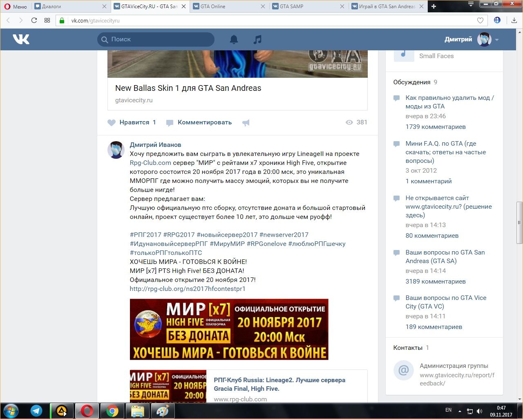Open the Контакты section header
Image resolution: width=523 pixels, height=419 pixels.
click(x=408, y=348)
